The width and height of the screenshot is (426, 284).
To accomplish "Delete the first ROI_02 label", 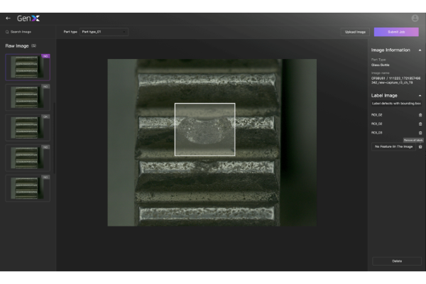I will [420, 114].
